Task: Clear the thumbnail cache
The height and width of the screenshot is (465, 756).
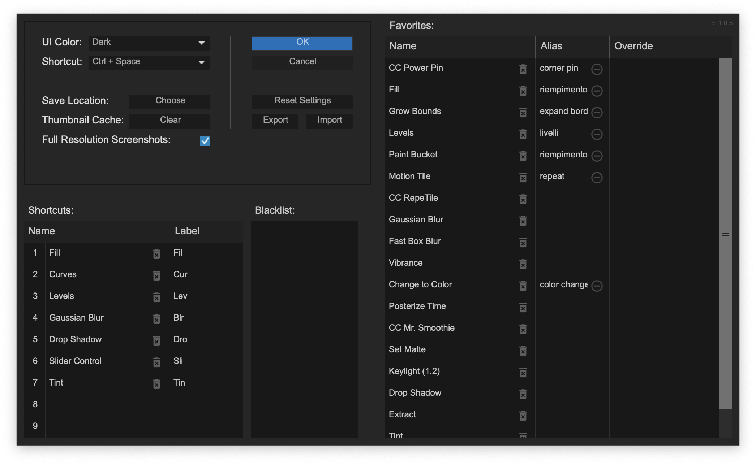Action: click(170, 121)
